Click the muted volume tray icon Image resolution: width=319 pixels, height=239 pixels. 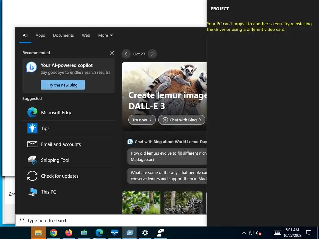[x=259, y=233]
